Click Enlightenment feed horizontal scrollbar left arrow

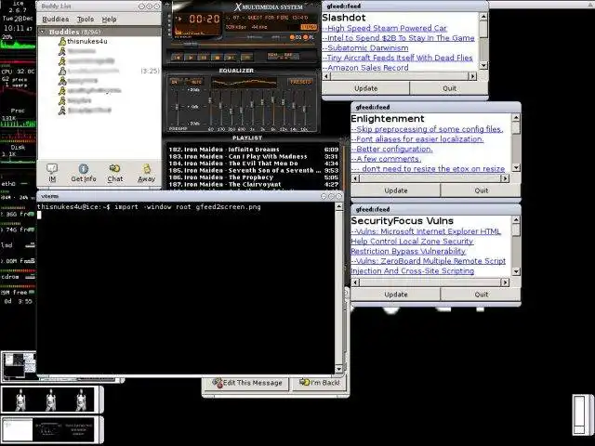[x=355, y=178]
